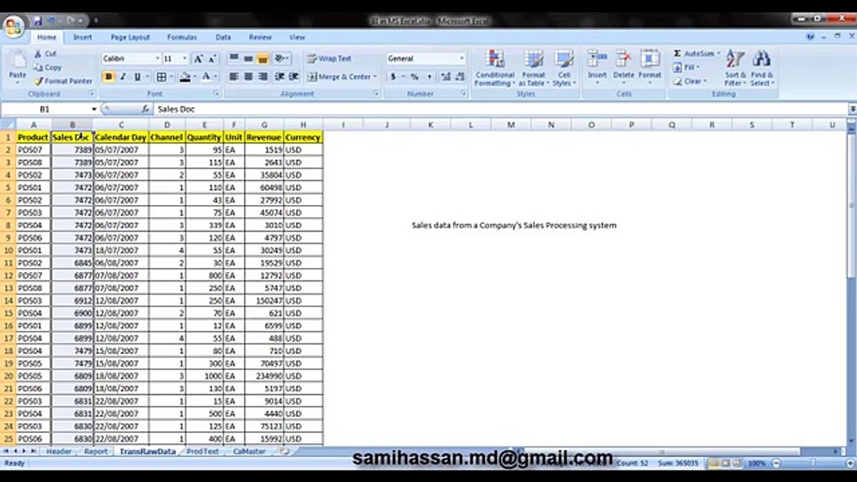
Task: Toggle bottom vertical alignment
Action: click(263, 59)
